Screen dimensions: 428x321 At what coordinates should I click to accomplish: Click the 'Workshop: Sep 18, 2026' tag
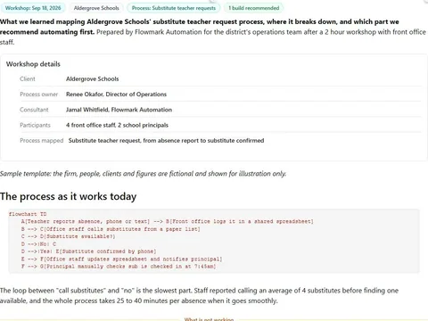[x=33, y=8]
